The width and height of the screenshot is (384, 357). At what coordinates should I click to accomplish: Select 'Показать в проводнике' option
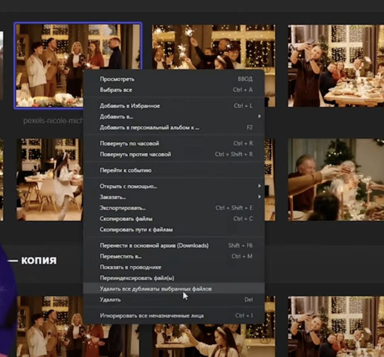174,267
